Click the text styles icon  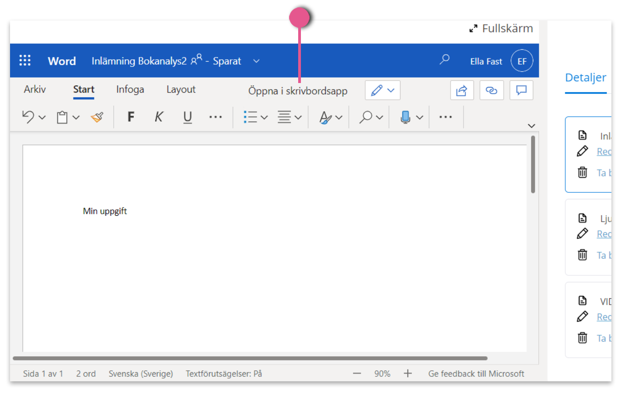(325, 117)
